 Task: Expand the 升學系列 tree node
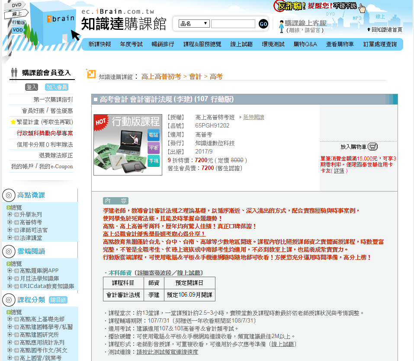(x=10, y=214)
